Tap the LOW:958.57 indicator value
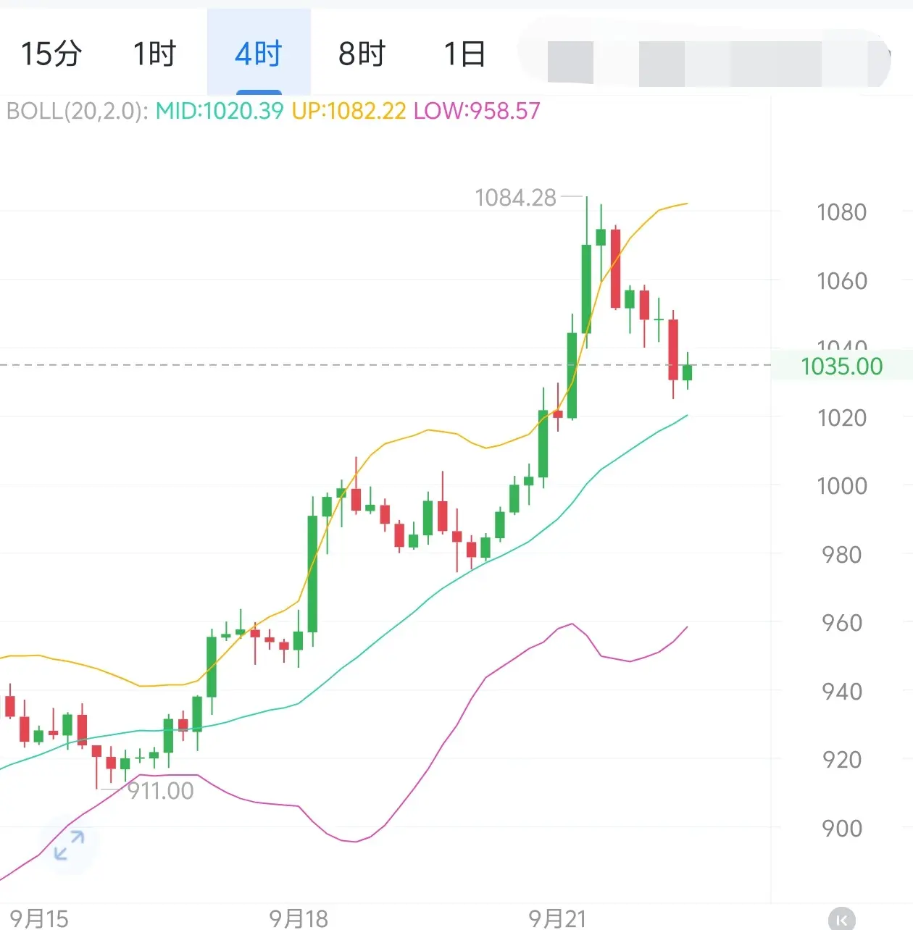This screenshot has width=913, height=930. point(477,111)
